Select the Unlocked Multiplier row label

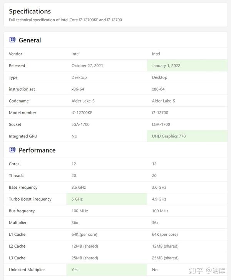tap(27, 270)
